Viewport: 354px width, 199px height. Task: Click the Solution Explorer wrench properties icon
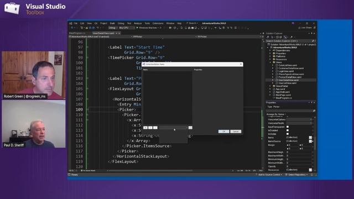point(291,37)
